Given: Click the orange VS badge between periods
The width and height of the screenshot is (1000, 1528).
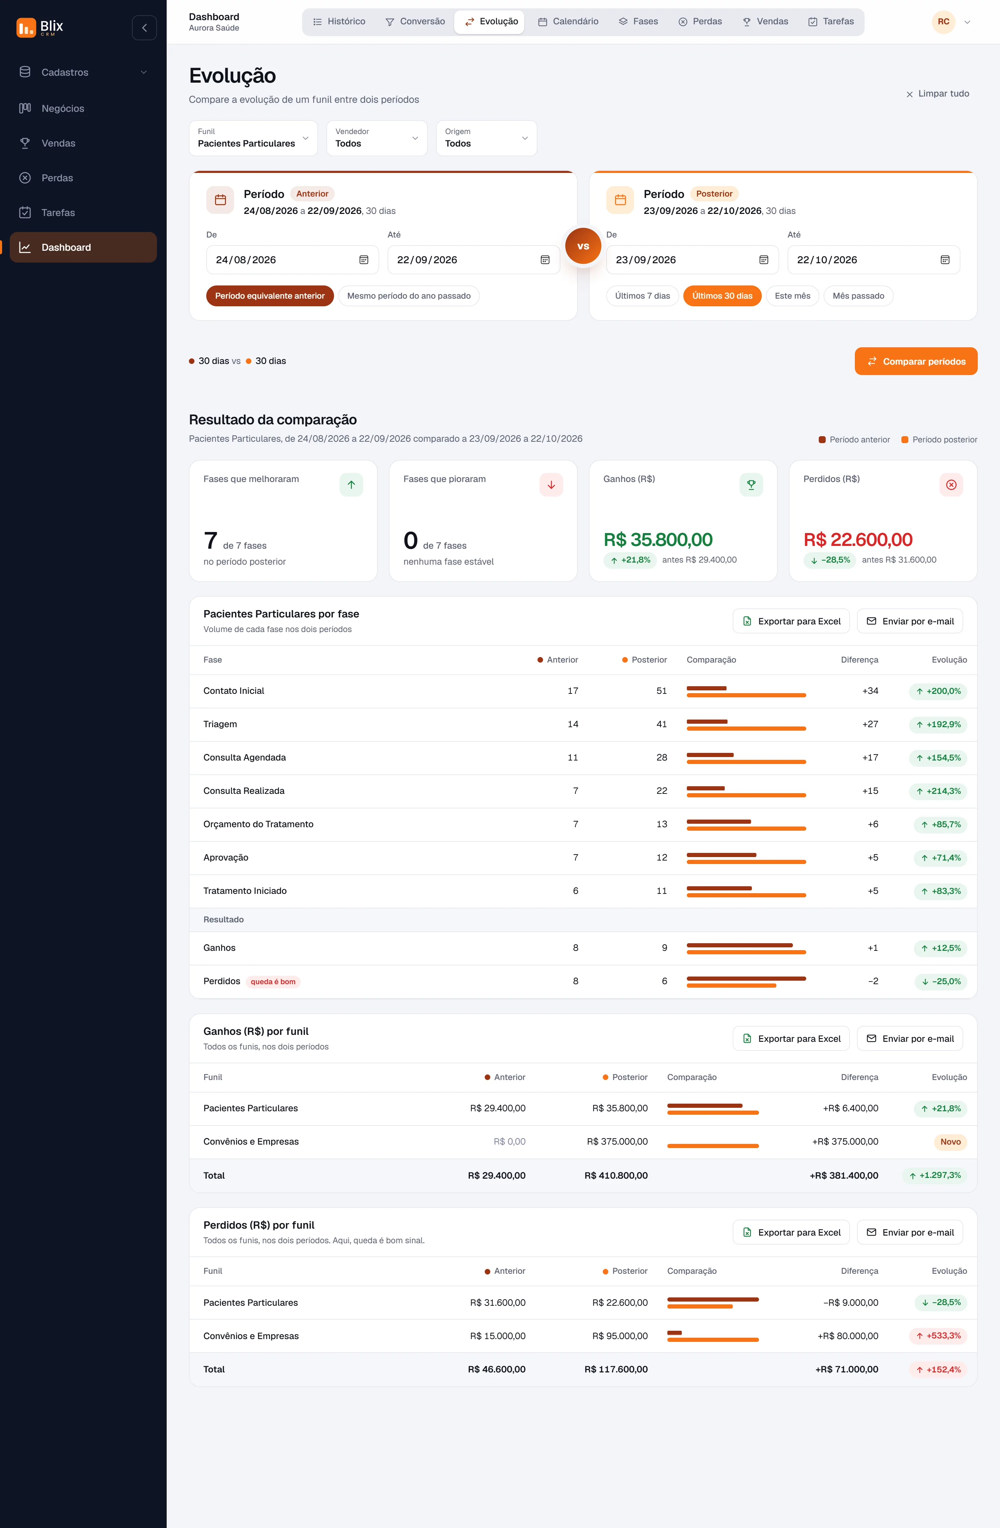Looking at the screenshot, I should point(583,246).
